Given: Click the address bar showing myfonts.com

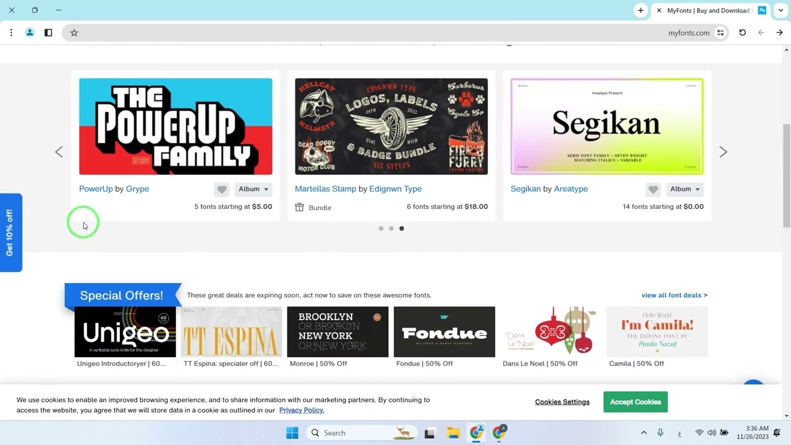Looking at the screenshot, I should (395, 33).
